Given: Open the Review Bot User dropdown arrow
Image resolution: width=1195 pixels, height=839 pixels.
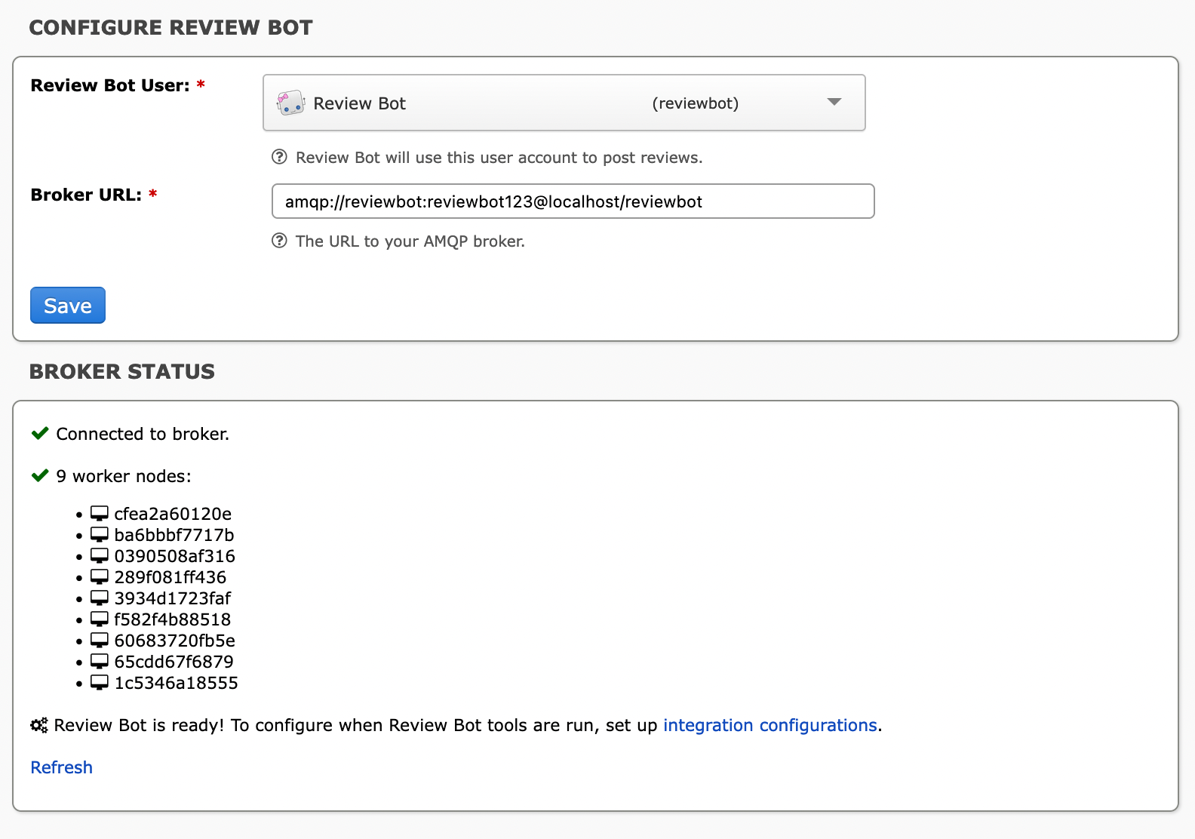Looking at the screenshot, I should pyautogui.click(x=834, y=102).
